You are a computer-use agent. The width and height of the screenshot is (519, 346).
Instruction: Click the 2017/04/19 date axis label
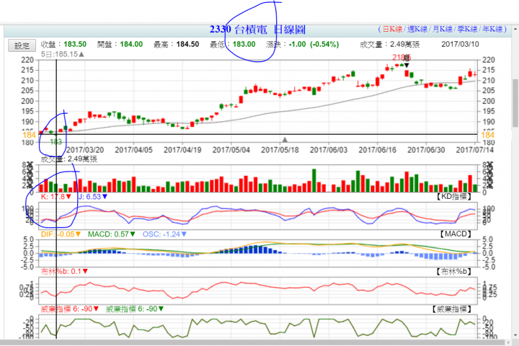[182, 150]
